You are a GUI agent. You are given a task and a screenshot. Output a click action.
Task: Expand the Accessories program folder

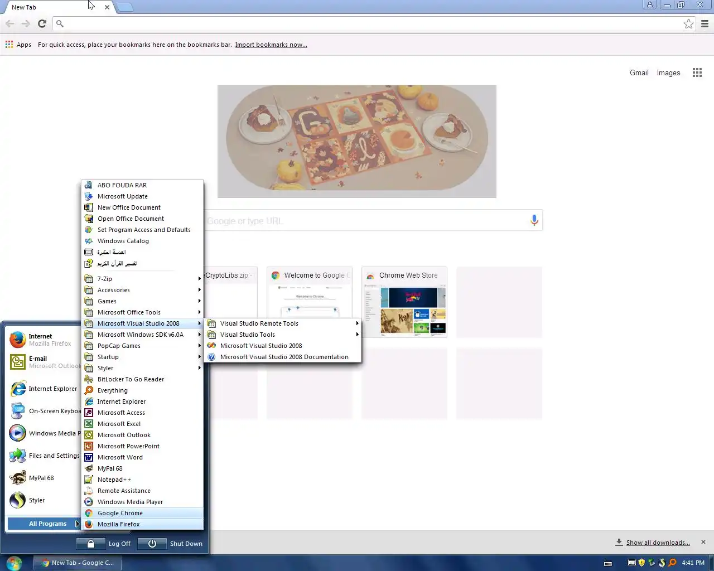click(x=142, y=290)
